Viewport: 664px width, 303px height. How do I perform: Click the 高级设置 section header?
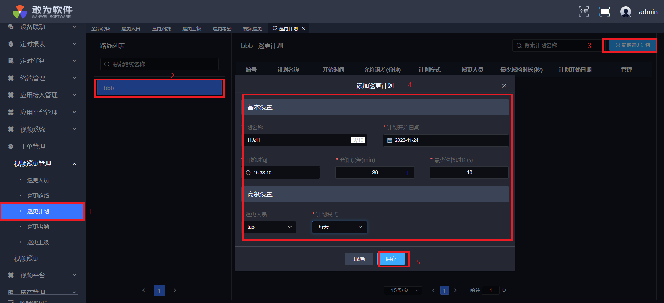(375, 194)
